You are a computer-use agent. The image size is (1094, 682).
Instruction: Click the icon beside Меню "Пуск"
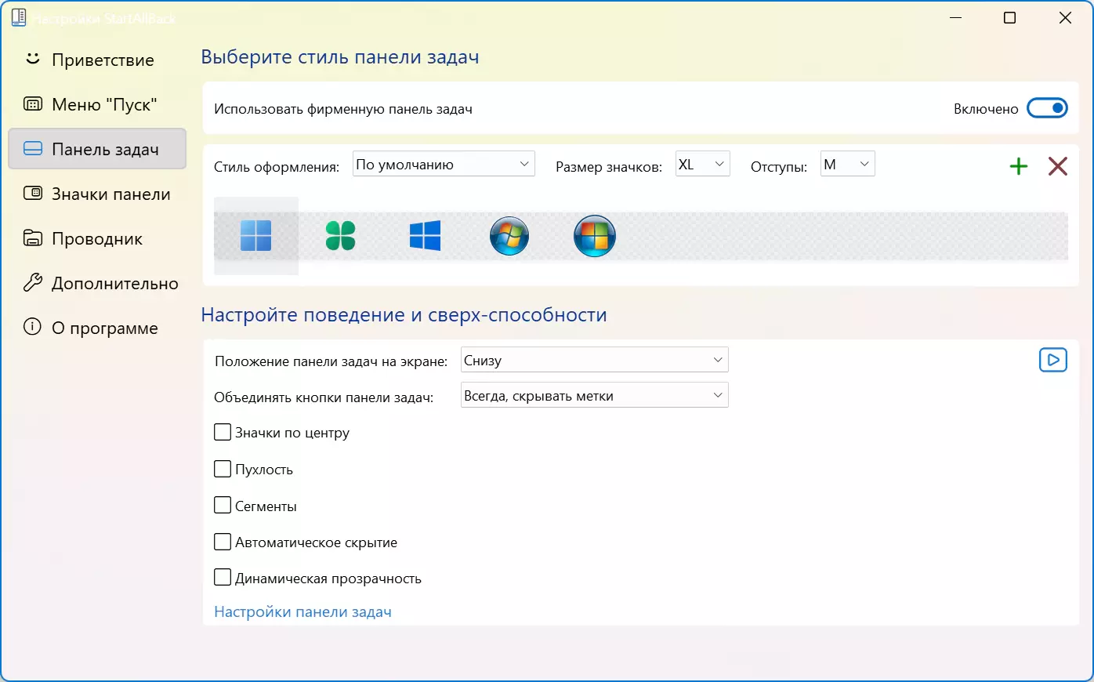pos(32,104)
